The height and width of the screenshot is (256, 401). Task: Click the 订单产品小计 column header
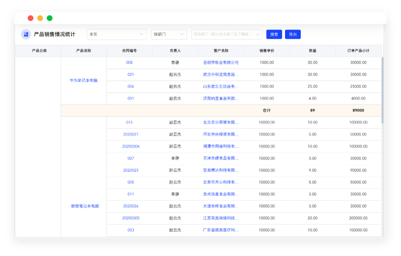click(x=359, y=51)
